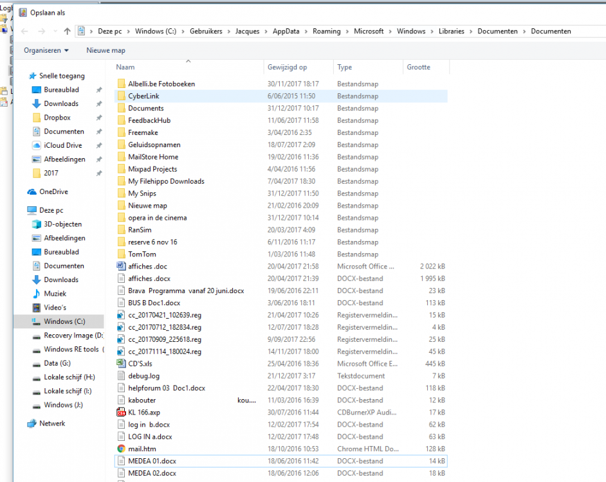Select Libraries in the address breadcrumb
Screen dimensions: 606x482
[x=451, y=31]
